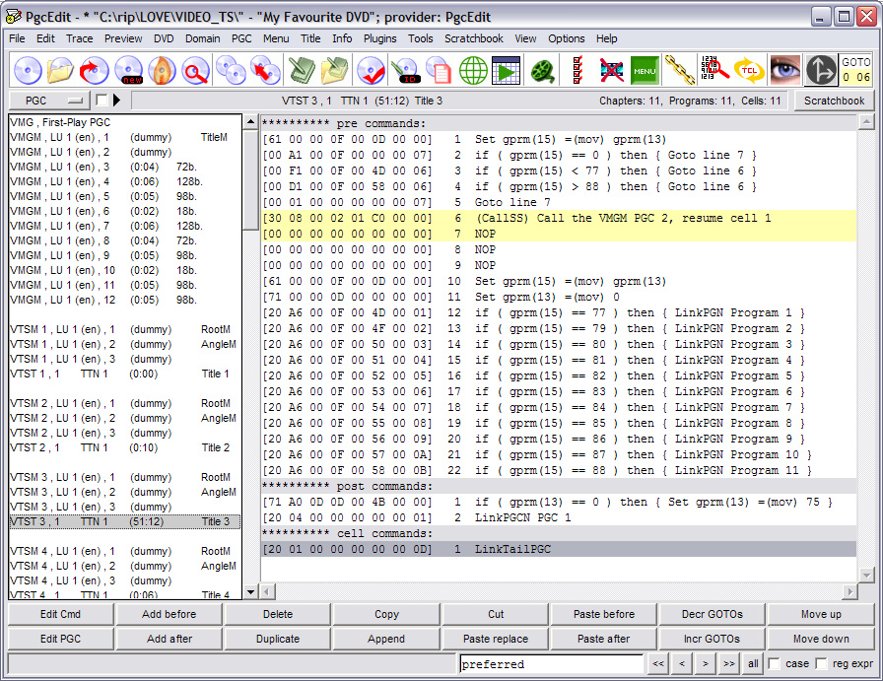Click the new DVD disc icon
The width and height of the screenshot is (883, 681).
[128, 70]
